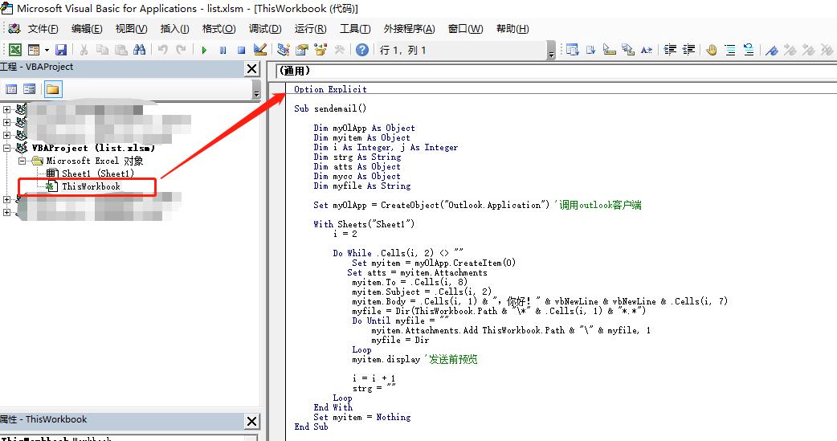Select ThisWorkbook in project tree

point(91,186)
